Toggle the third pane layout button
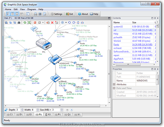 17,14
